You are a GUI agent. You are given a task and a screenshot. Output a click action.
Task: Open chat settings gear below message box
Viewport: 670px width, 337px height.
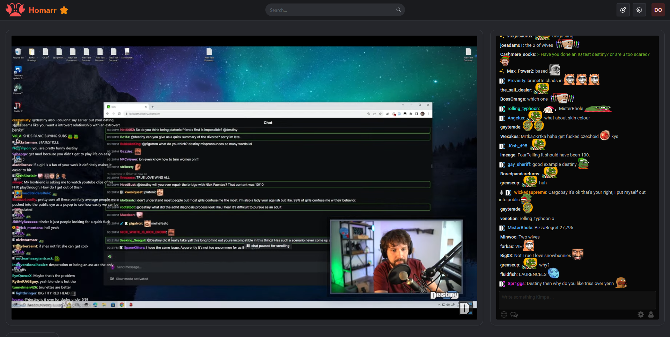(x=641, y=314)
